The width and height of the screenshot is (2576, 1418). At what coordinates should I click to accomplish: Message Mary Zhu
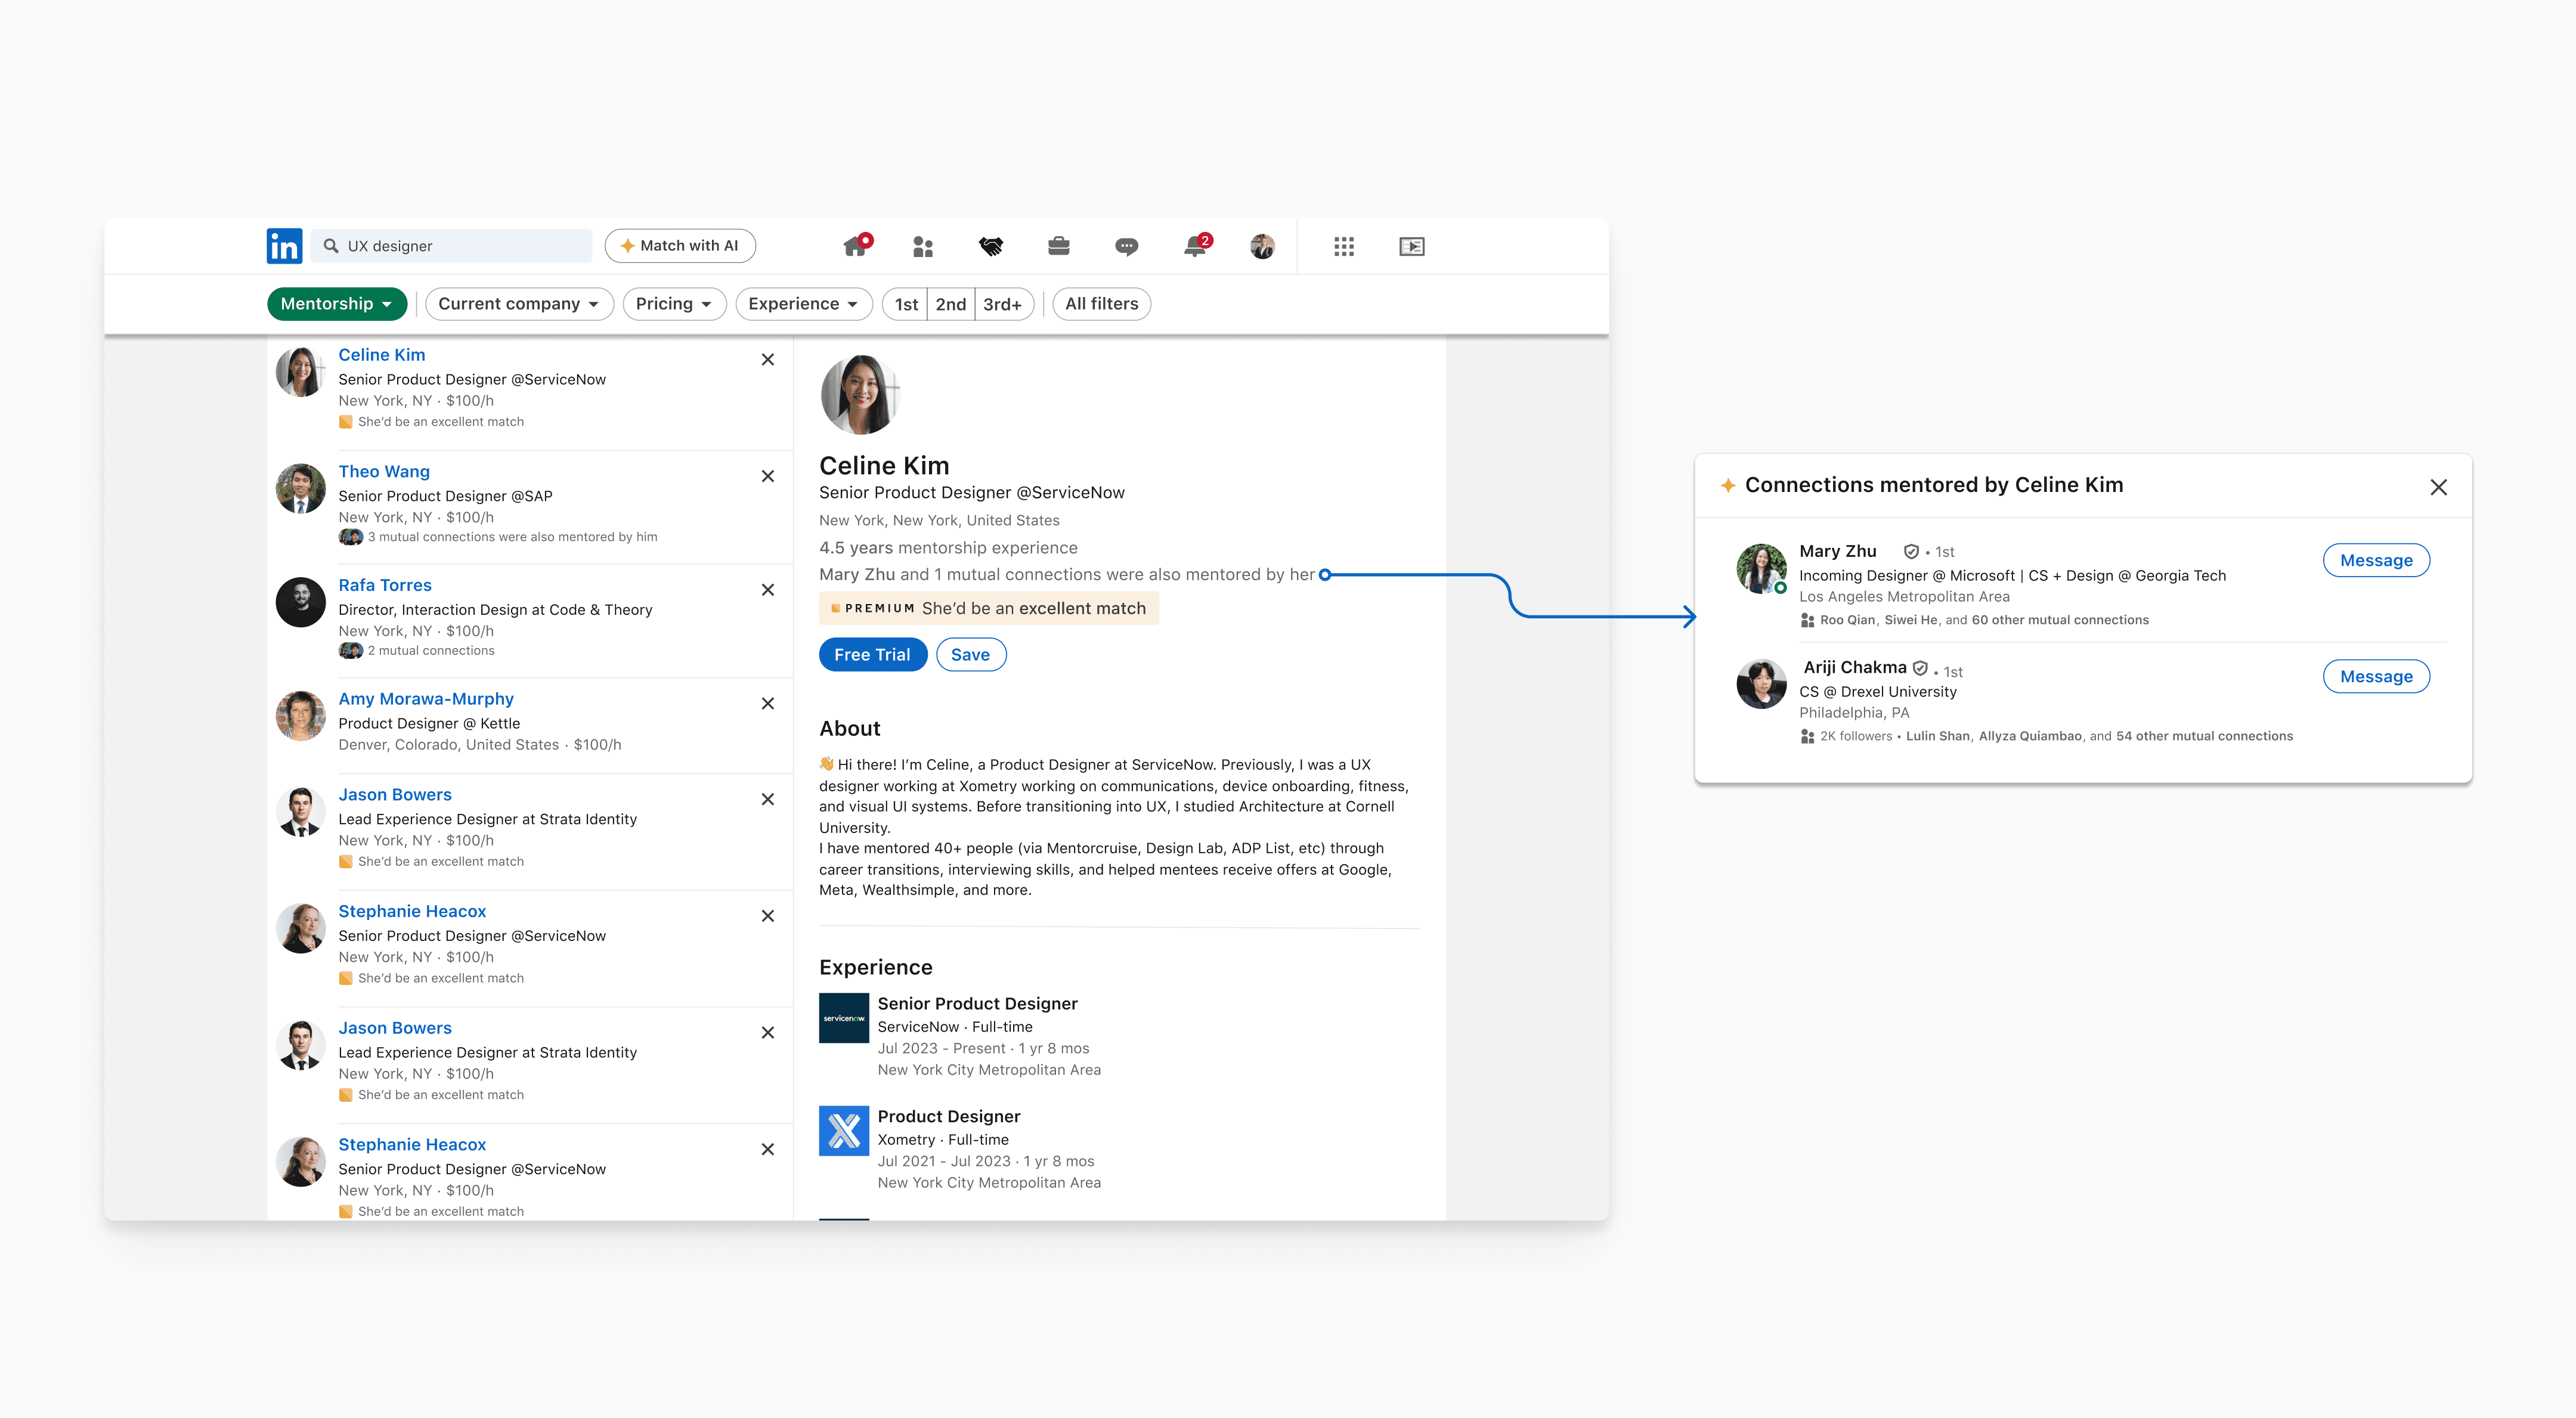click(x=2376, y=561)
